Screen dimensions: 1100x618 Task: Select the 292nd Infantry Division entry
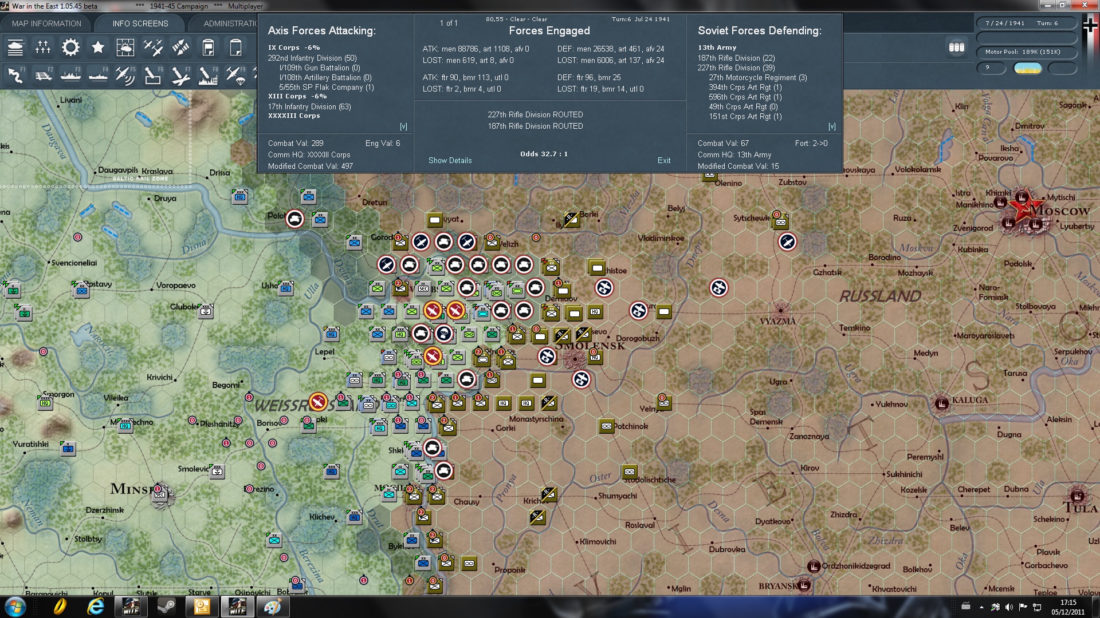coord(312,58)
